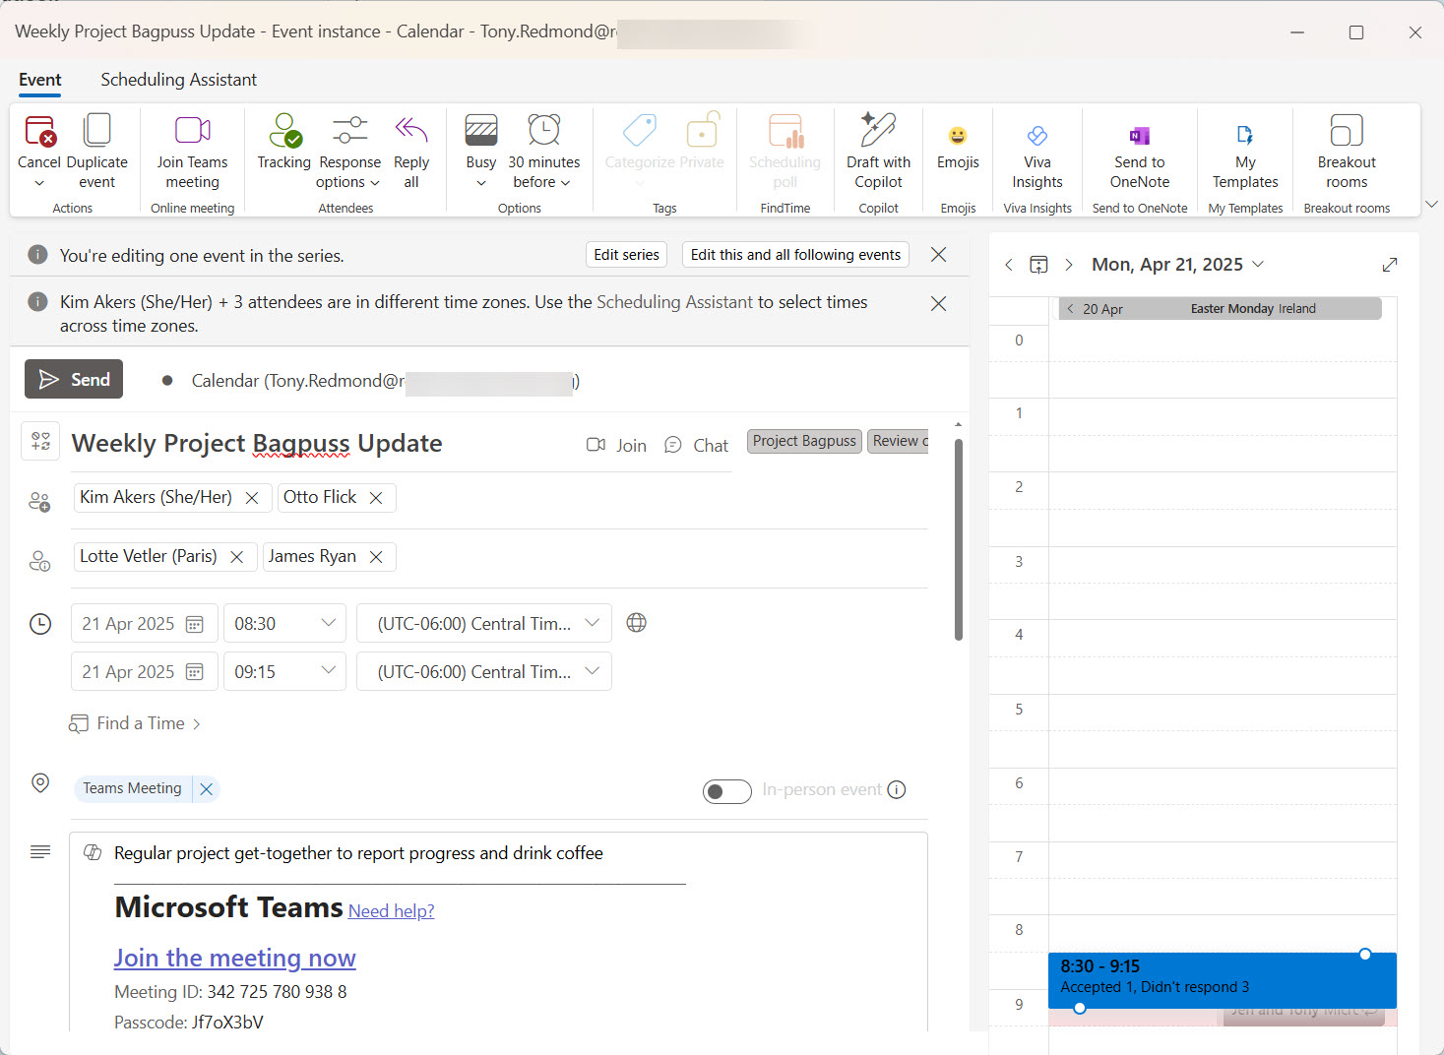Select the Event tab
The height and width of the screenshot is (1055, 1444).
pos(39,80)
